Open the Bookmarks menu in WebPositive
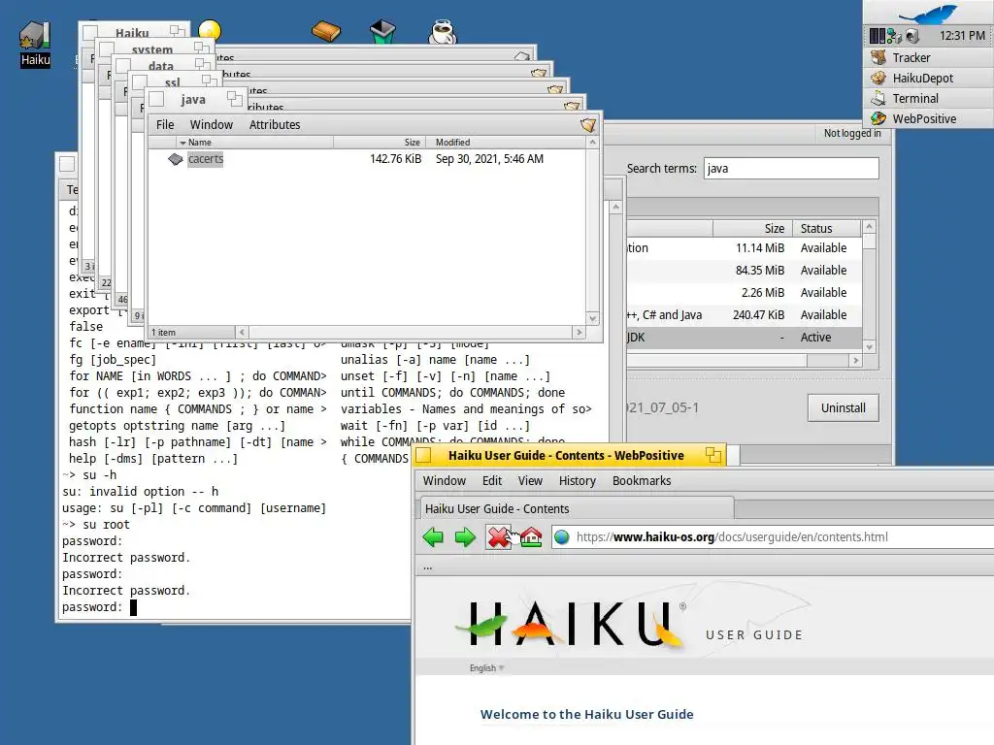 [642, 481]
